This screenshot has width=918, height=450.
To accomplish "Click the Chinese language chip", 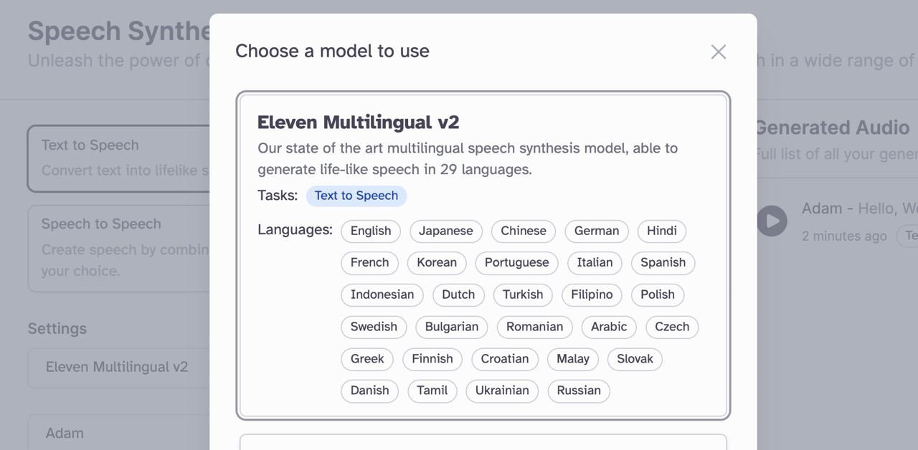I will pos(524,231).
